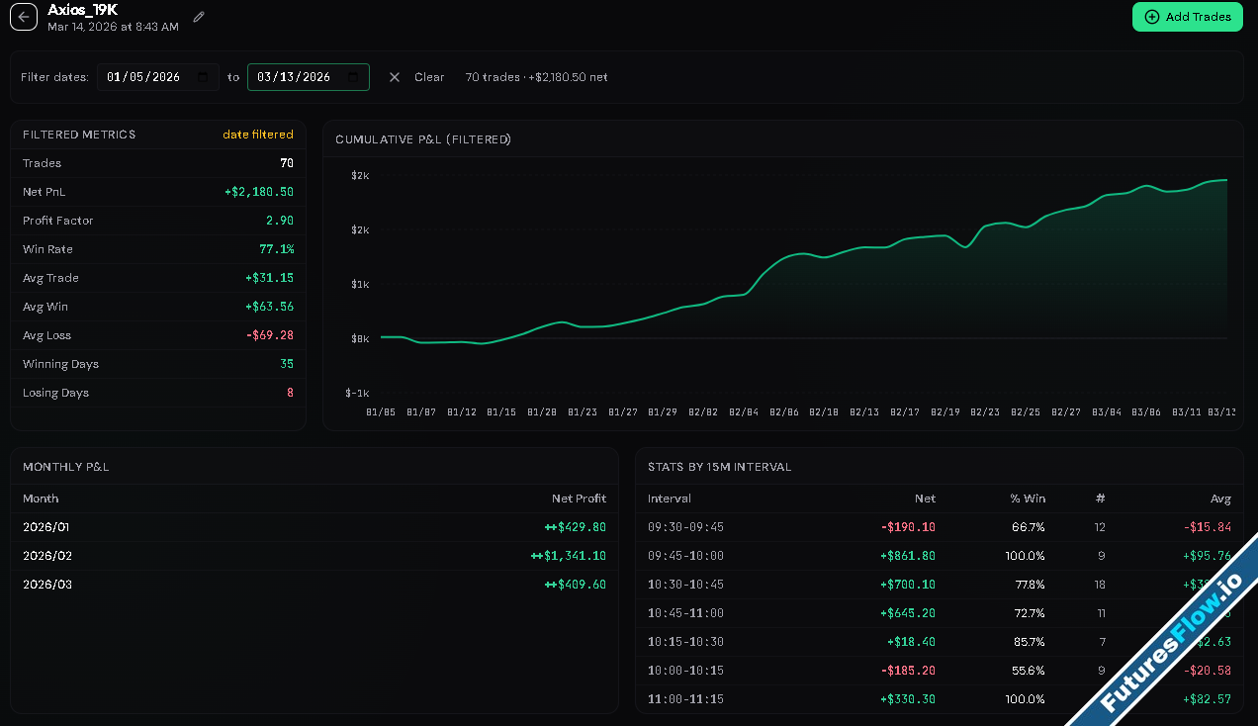
Task: Click the pencil icon to rename Axios_19K
Action: [199, 17]
